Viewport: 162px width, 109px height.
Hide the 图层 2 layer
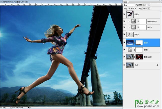pos(124,14)
